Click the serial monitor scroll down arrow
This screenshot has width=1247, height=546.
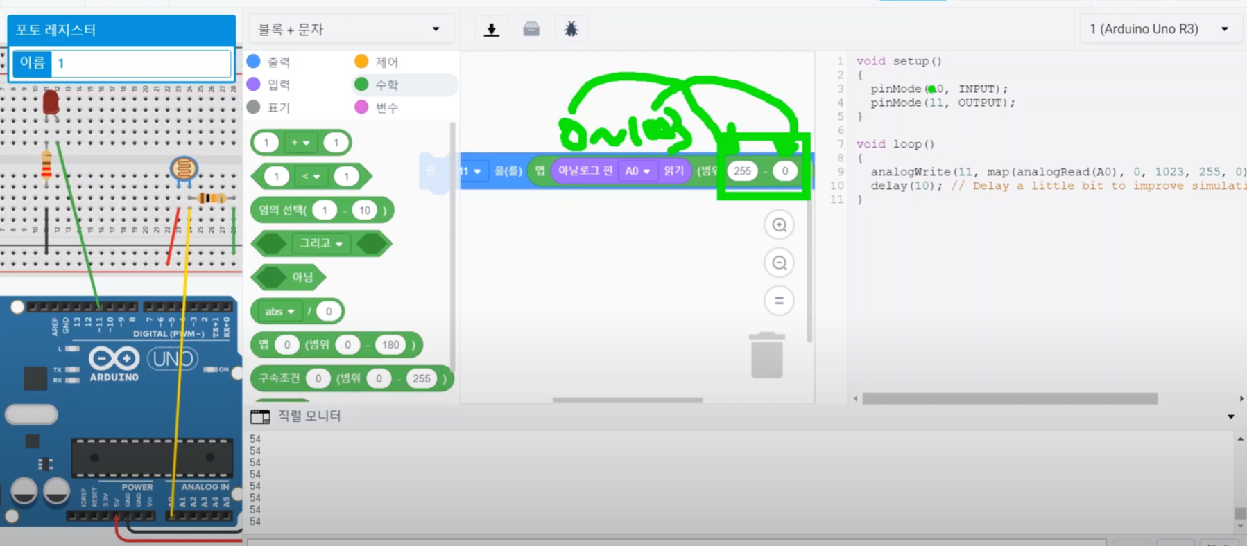click(1240, 526)
